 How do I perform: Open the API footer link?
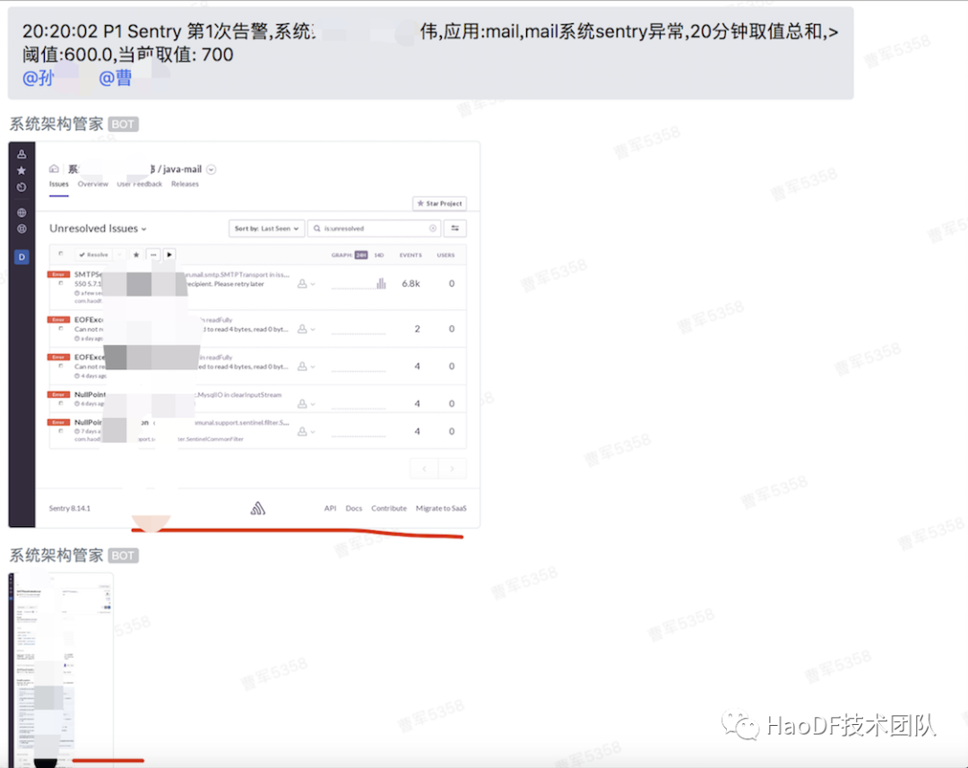tap(330, 508)
